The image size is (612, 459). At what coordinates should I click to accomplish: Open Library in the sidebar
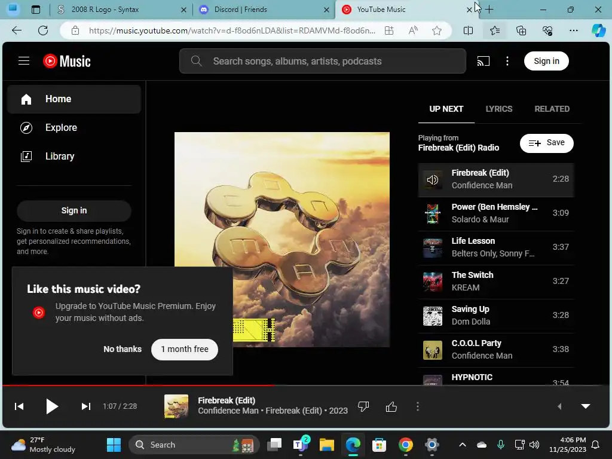pos(74,156)
